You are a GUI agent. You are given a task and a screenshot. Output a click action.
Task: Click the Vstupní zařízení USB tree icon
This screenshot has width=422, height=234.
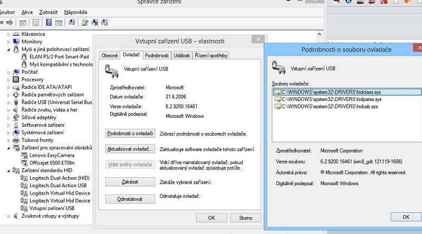click(24, 208)
